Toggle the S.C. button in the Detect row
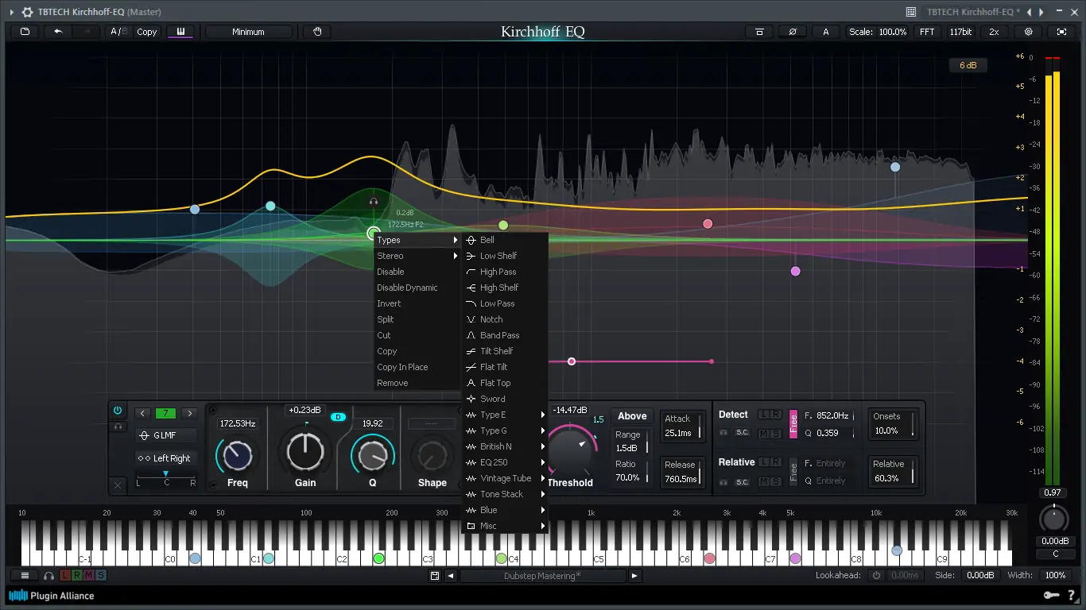Image resolution: width=1086 pixels, height=610 pixels. [742, 433]
